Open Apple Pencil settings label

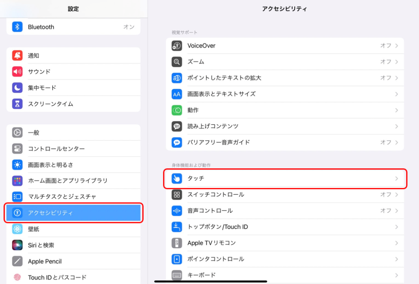(x=45, y=261)
